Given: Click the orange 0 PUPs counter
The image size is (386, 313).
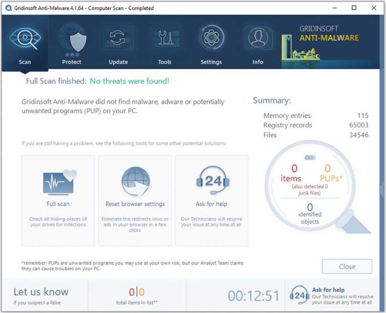Looking at the screenshot, I should [x=328, y=172].
